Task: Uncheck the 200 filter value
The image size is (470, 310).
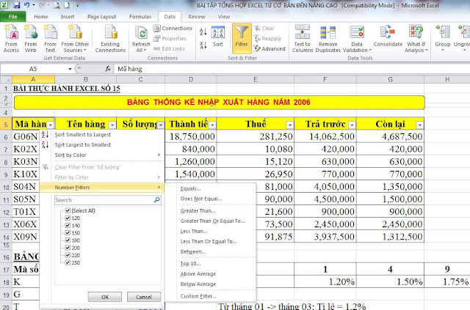Action: click(68, 248)
